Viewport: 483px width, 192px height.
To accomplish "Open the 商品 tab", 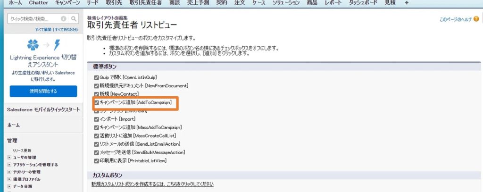I will [x=312, y=2].
